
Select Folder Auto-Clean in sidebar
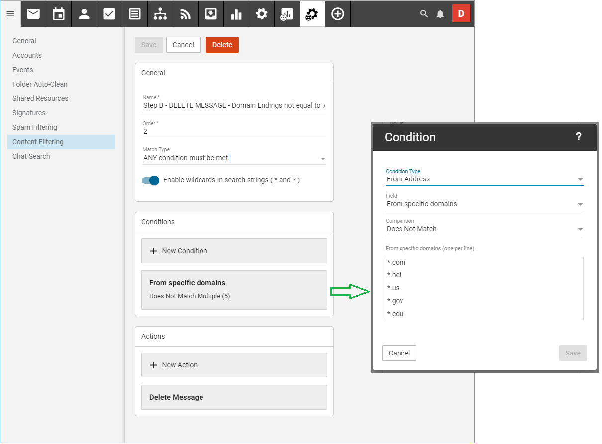40,84
